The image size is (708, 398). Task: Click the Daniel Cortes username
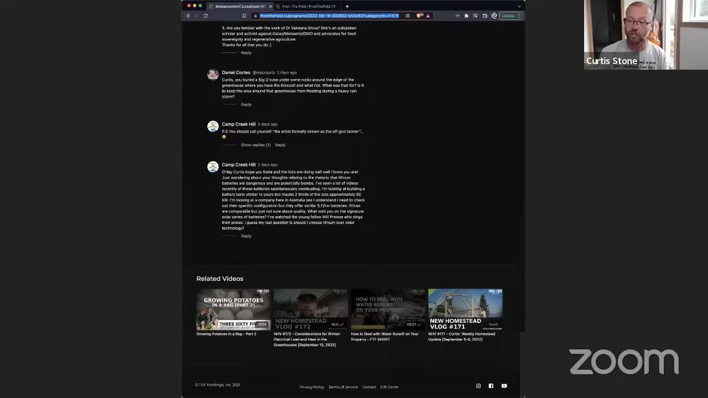[x=236, y=72]
